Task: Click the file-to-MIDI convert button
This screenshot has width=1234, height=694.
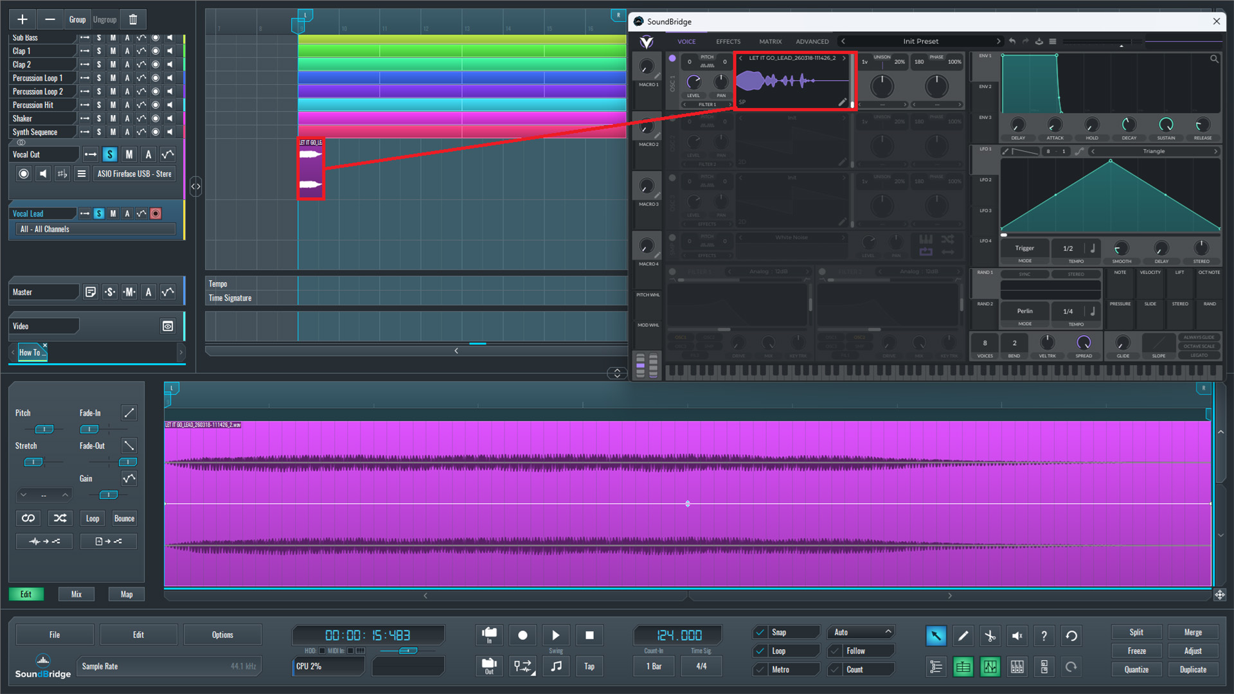Action: [x=109, y=541]
